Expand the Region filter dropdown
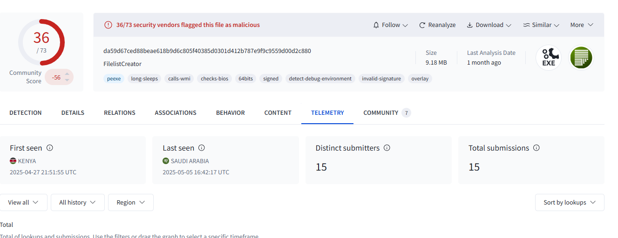618x238 pixels. [130, 203]
